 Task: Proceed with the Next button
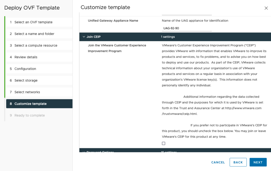click(258, 162)
